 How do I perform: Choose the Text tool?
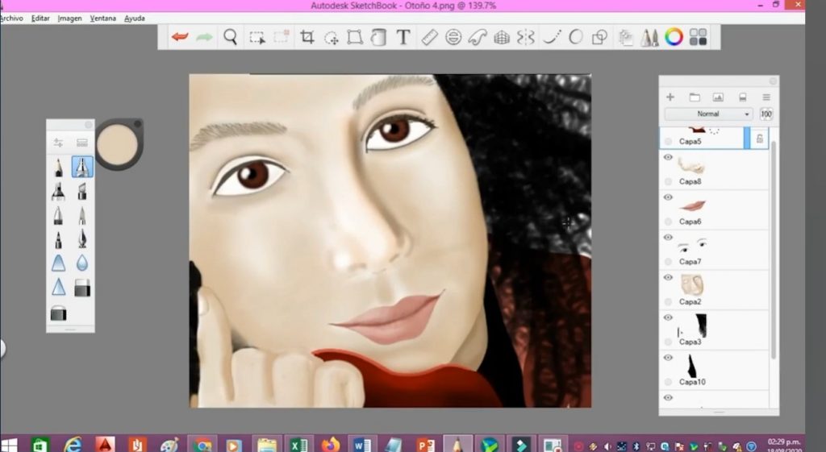pyautogui.click(x=403, y=37)
